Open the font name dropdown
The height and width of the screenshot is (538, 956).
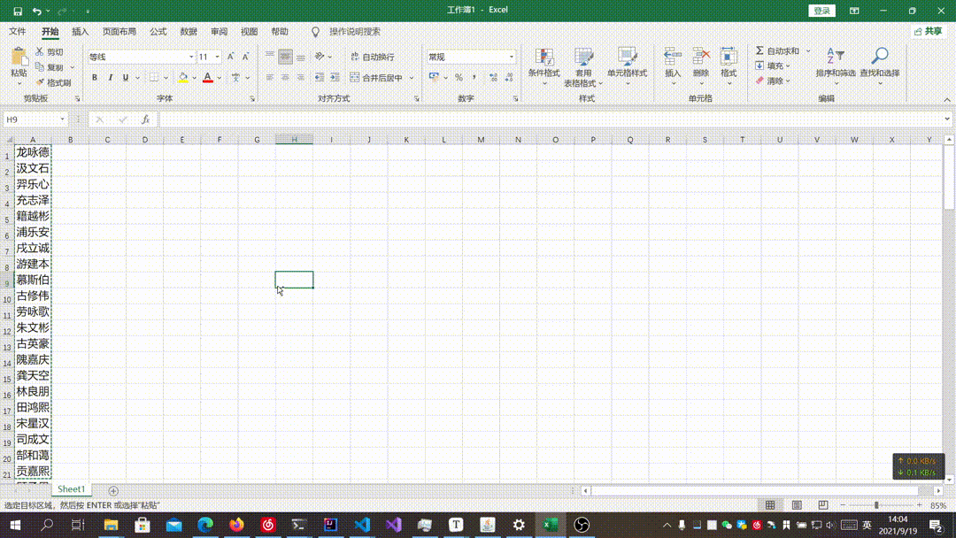(191, 57)
